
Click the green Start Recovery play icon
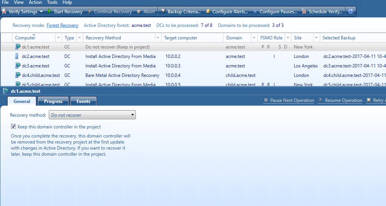[x=50, y=11]
